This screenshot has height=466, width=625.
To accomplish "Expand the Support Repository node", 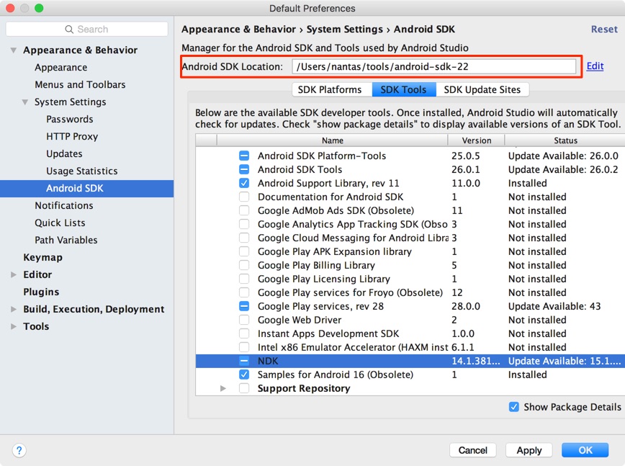I will (x=223, y=388).
